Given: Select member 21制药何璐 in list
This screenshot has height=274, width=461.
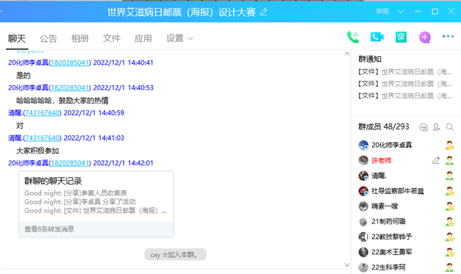Looking at the screenshot, I should click(388, 222).
